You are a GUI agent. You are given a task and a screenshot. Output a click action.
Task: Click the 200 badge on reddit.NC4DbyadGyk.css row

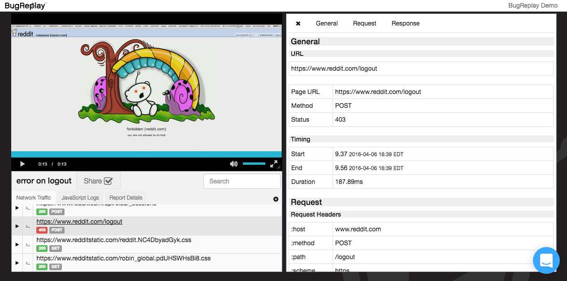(x=42, y=248)
